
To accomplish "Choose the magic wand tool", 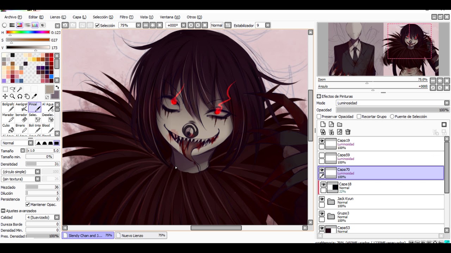I will [20, 89].
